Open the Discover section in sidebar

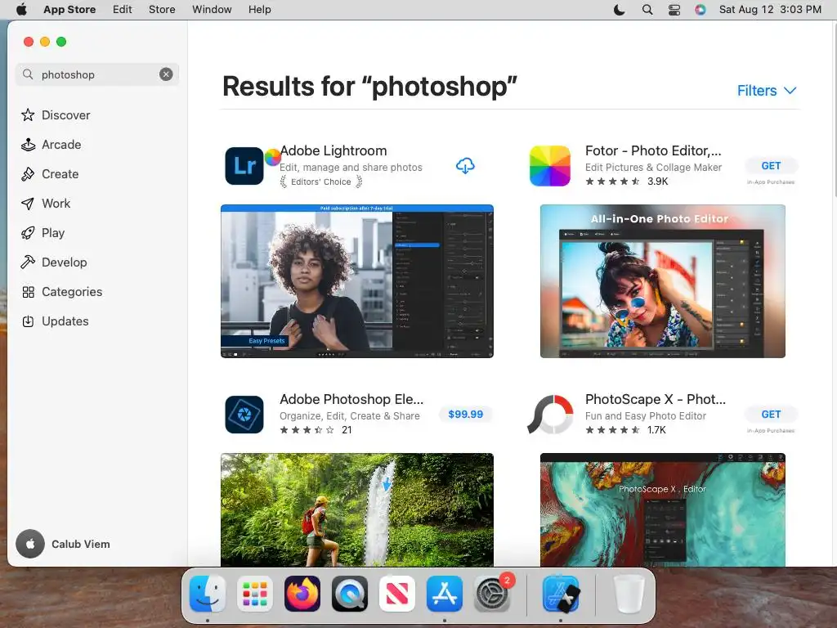coord(56,114)
